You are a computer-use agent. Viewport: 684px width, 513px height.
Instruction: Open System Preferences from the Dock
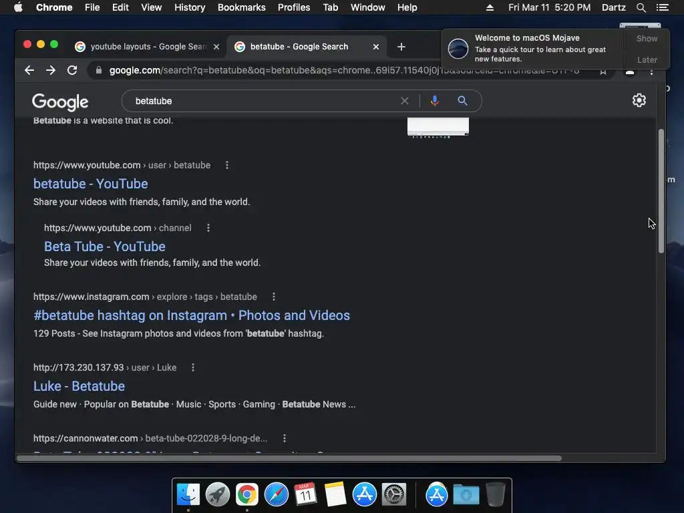click(x=394, y=495)
